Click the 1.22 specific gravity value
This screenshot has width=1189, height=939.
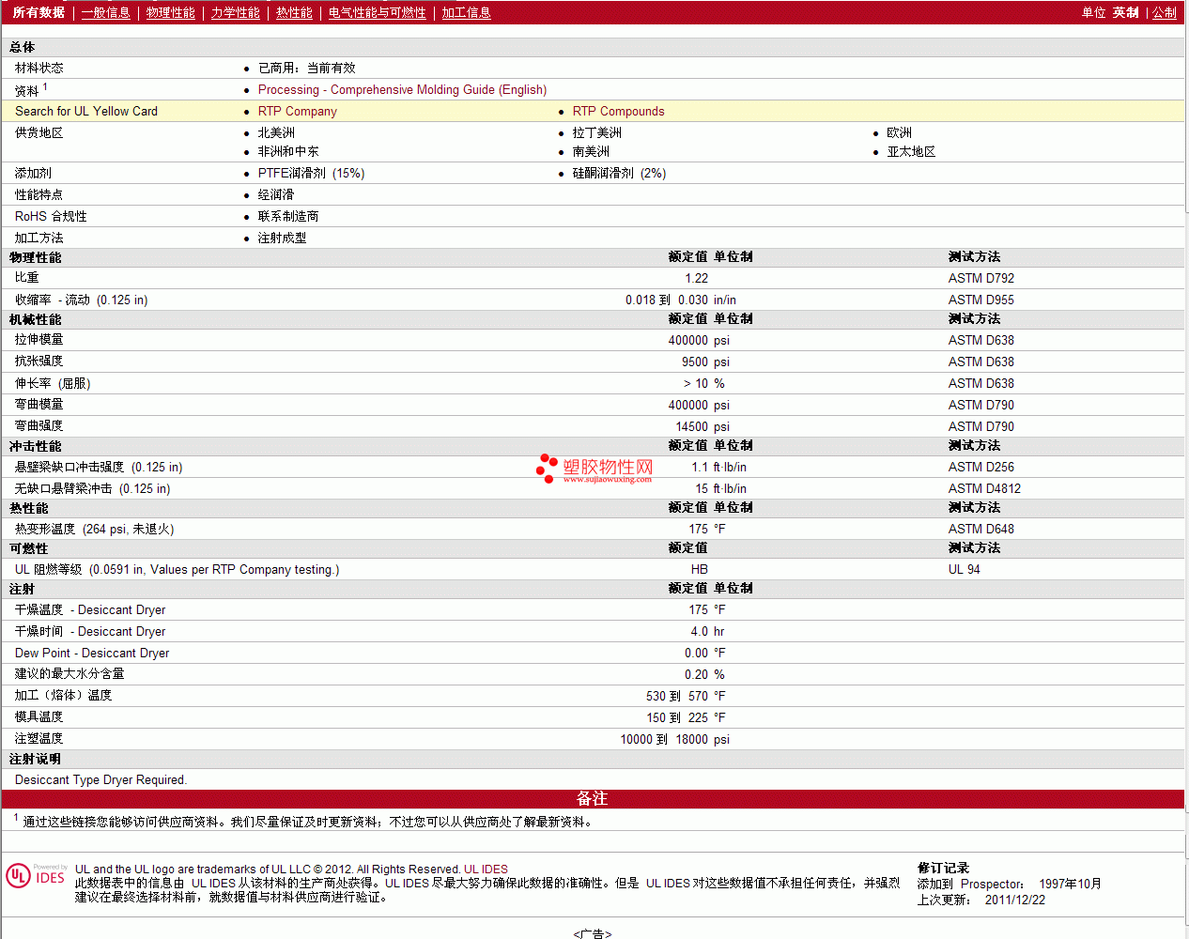coord(696,278)
